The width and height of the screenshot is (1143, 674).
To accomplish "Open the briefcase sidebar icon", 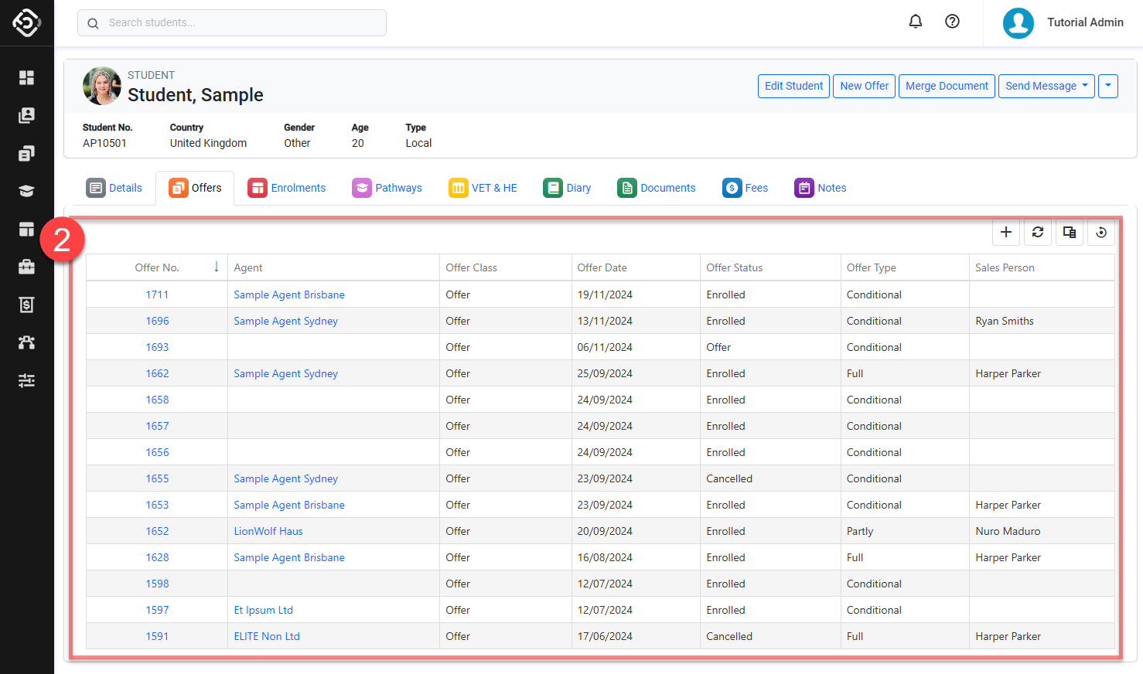I will point(26,267).
